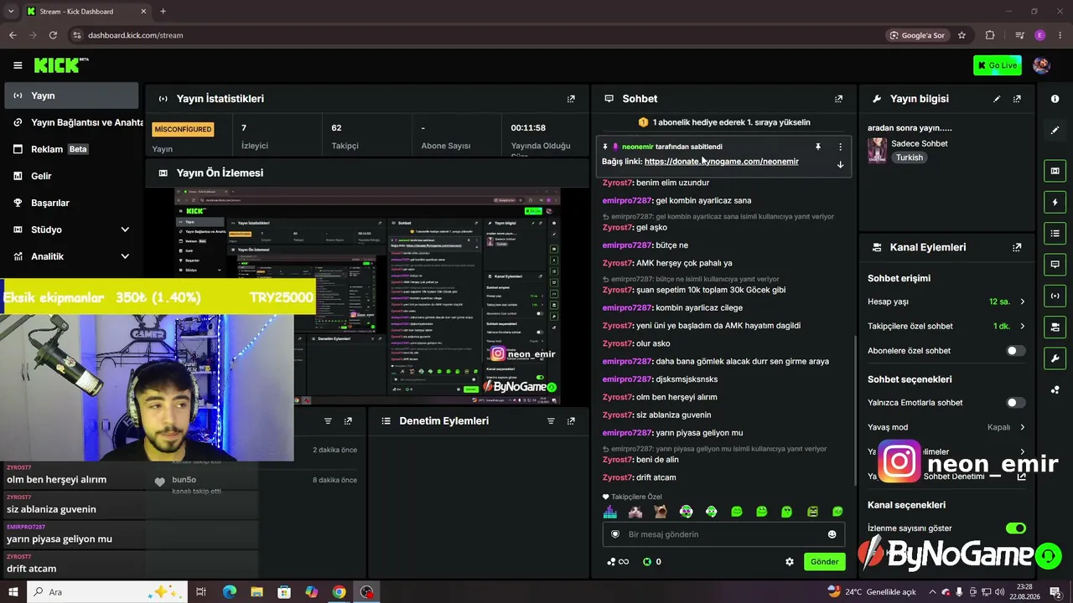Insert the equalizer bars emote
Viewport: 1073px width, 603px height.
point(610,512)
